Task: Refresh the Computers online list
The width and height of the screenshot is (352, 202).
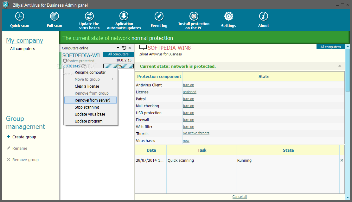Action: tap(124, 48)
